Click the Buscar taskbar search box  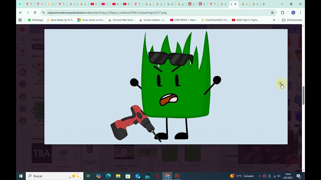(54, 176)
